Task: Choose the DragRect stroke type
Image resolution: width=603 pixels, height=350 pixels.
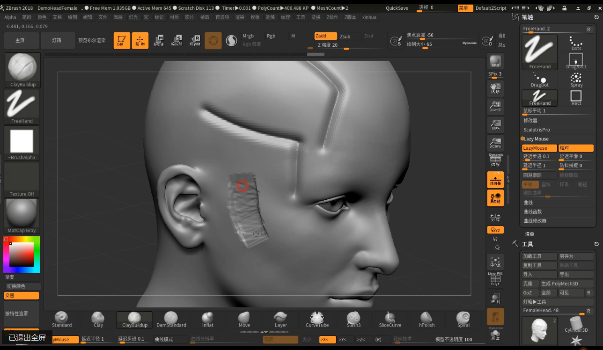Action: 576,61
